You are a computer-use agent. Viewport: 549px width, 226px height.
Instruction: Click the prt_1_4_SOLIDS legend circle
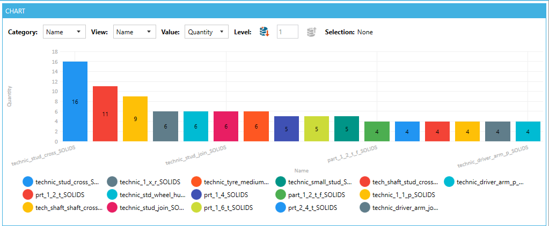pos(196,195)
